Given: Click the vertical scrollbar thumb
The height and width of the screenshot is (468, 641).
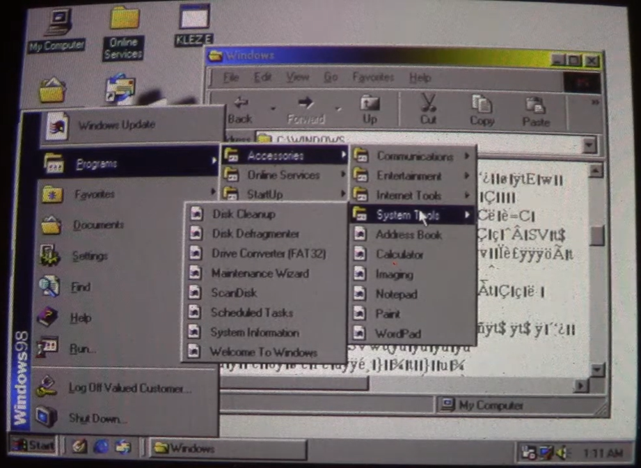Looking at the screenshot, I should tap(597, 235).
